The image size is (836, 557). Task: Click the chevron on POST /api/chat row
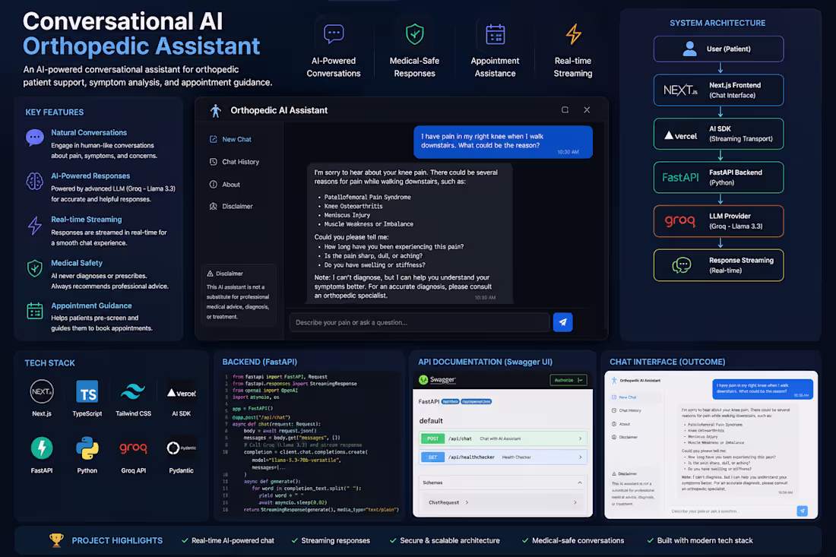(x=580, y=438)
